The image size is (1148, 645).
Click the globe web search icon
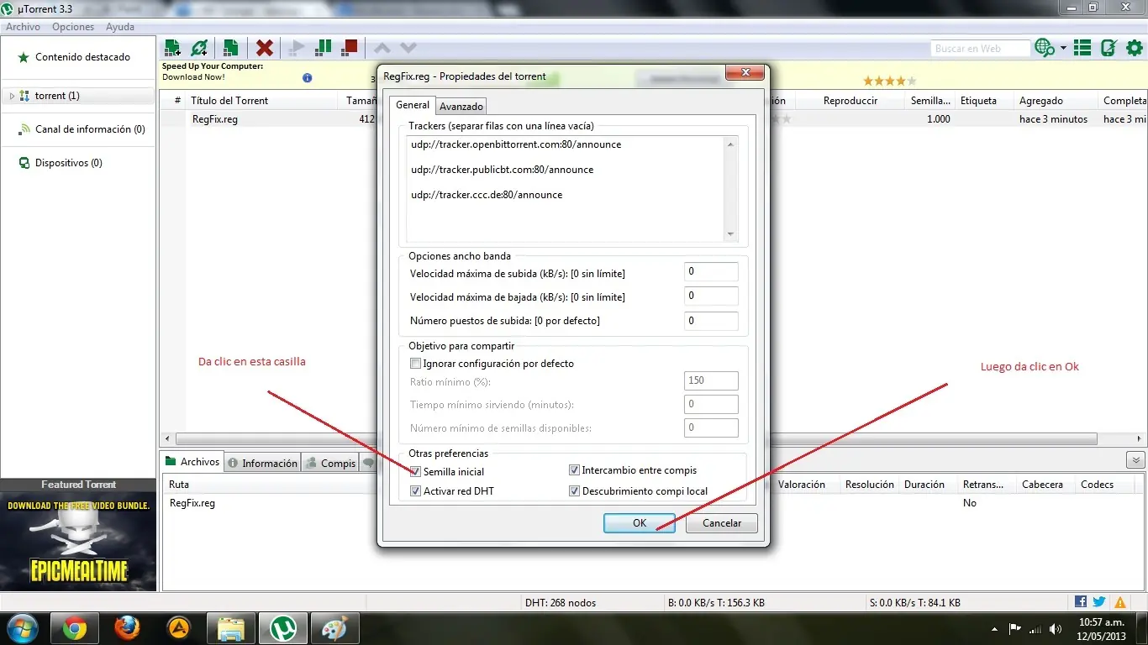[x=1045, y=48]
